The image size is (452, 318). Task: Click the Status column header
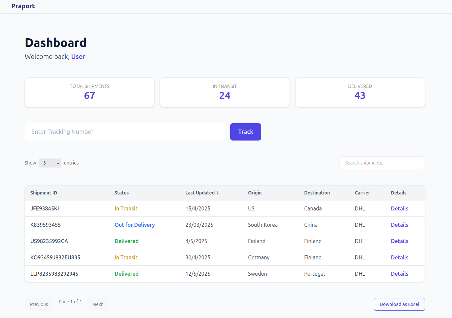click(121, 192)
